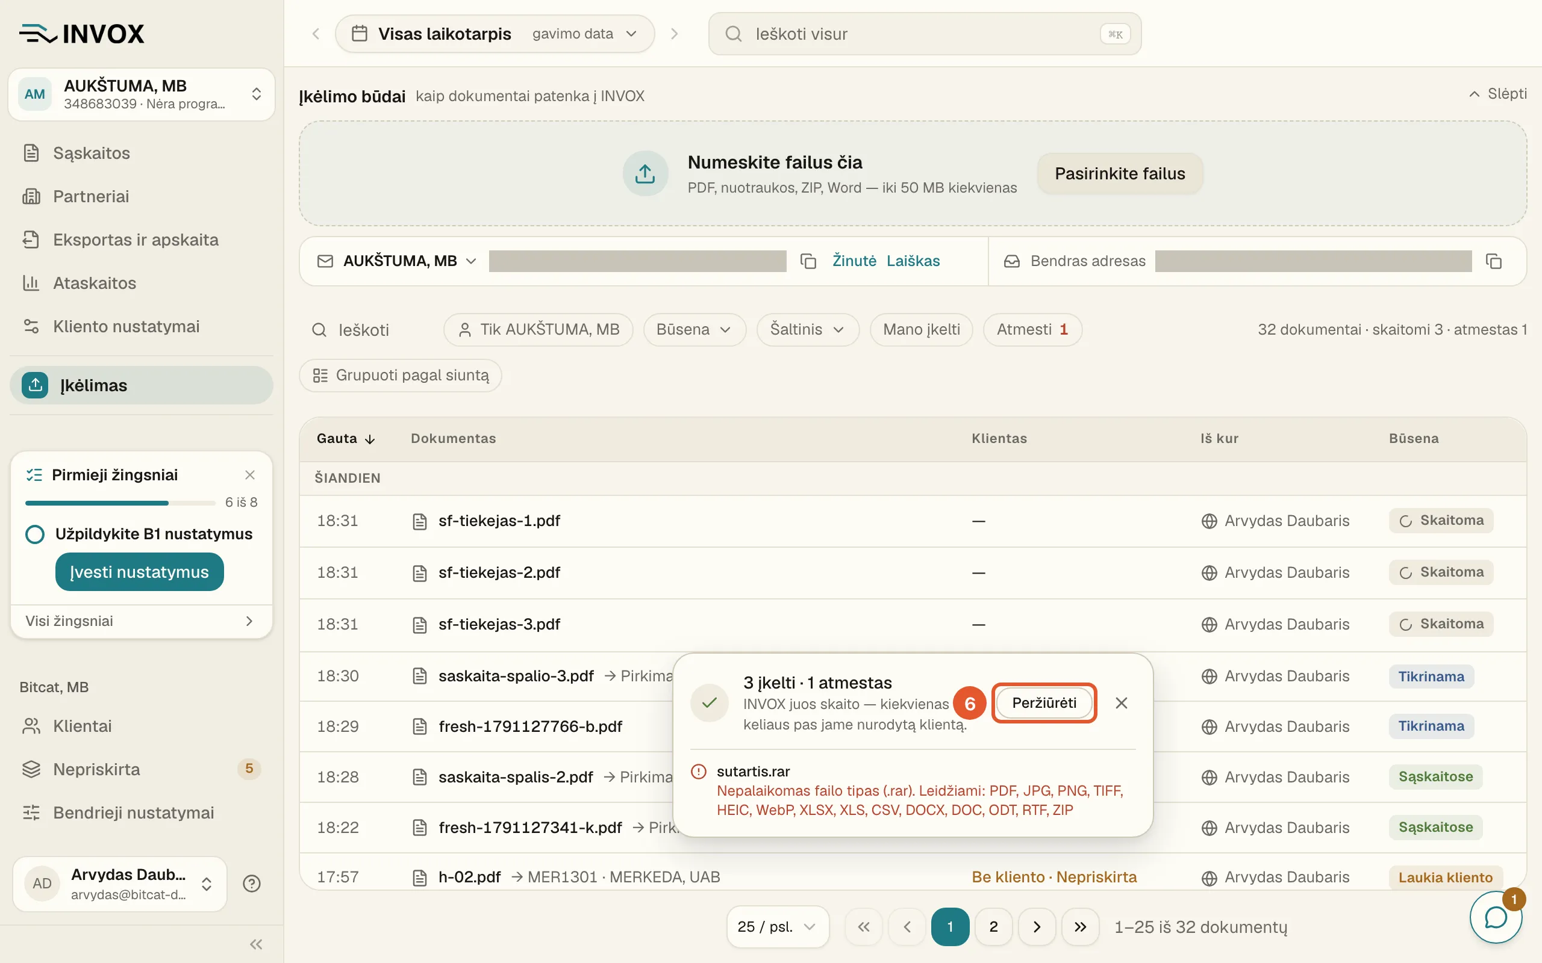
Task: Click the Ieškoti visur search field
Action: coord(925,34)
